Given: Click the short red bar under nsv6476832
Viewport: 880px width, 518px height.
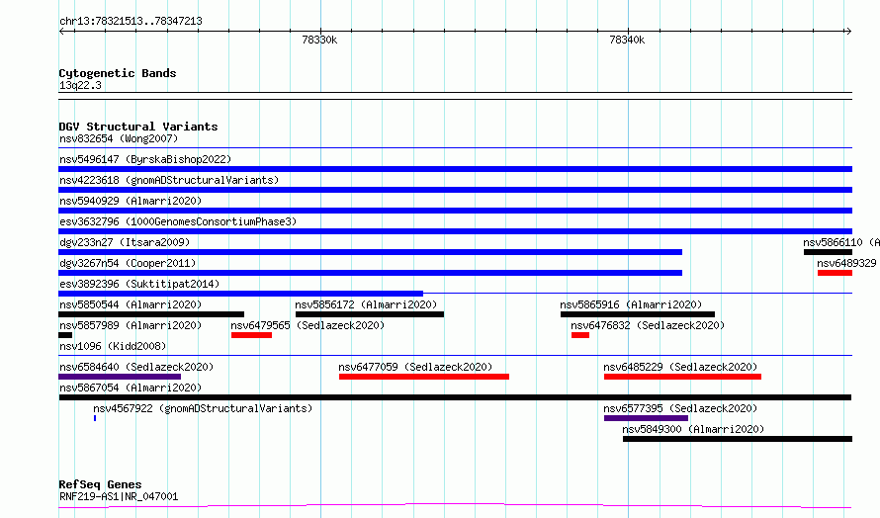Looking at the screenshot, I should 580,335.
